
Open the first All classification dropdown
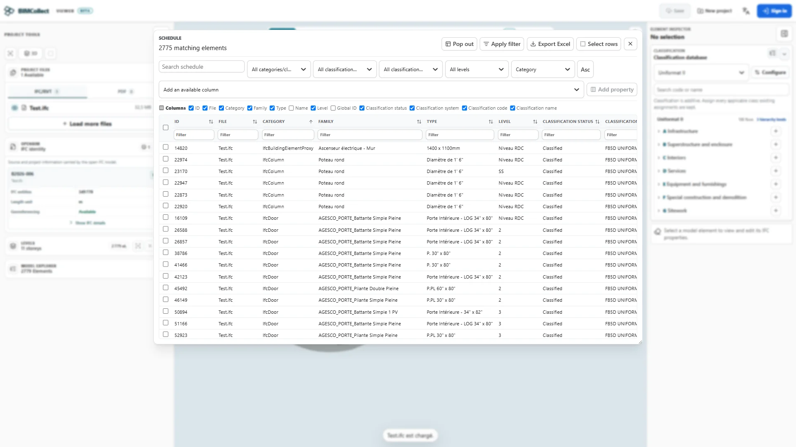tap(345, 70)
